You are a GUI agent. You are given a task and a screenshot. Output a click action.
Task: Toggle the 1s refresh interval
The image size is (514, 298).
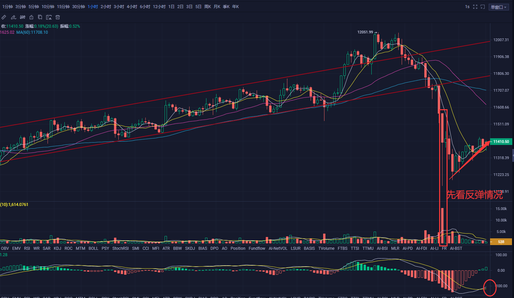tap(467, 7)
